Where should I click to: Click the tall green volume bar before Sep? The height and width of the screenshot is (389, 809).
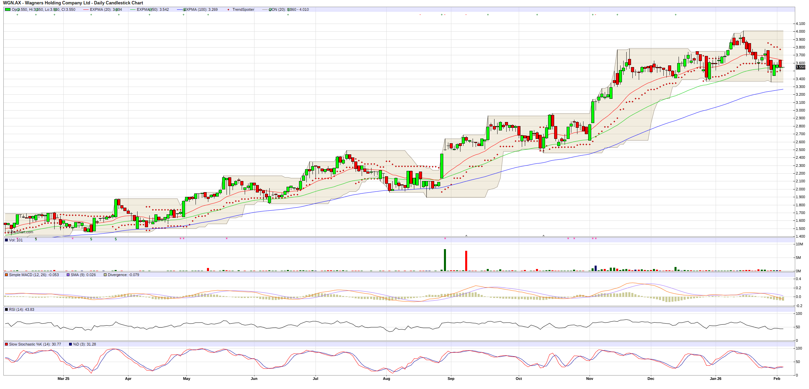click(445, 260)
